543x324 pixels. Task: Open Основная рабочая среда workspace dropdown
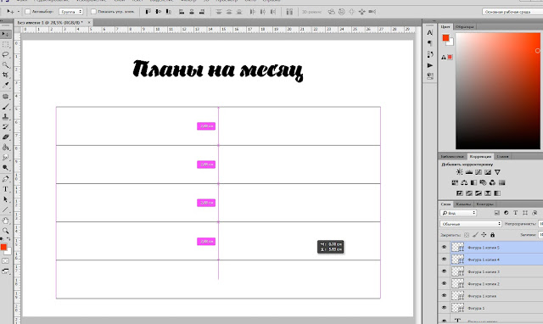point(512,12)
